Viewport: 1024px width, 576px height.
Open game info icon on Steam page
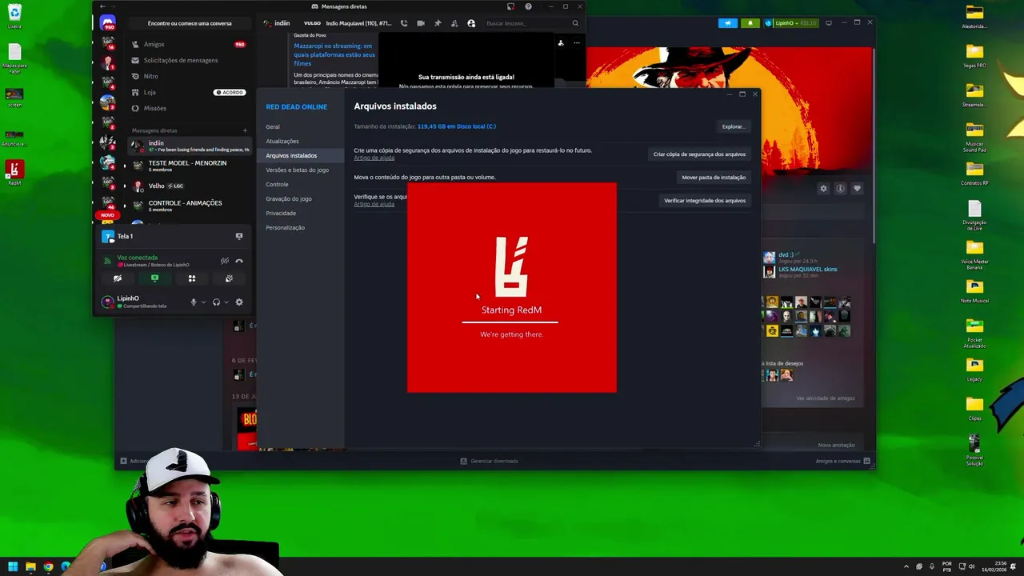coord(840,188)
